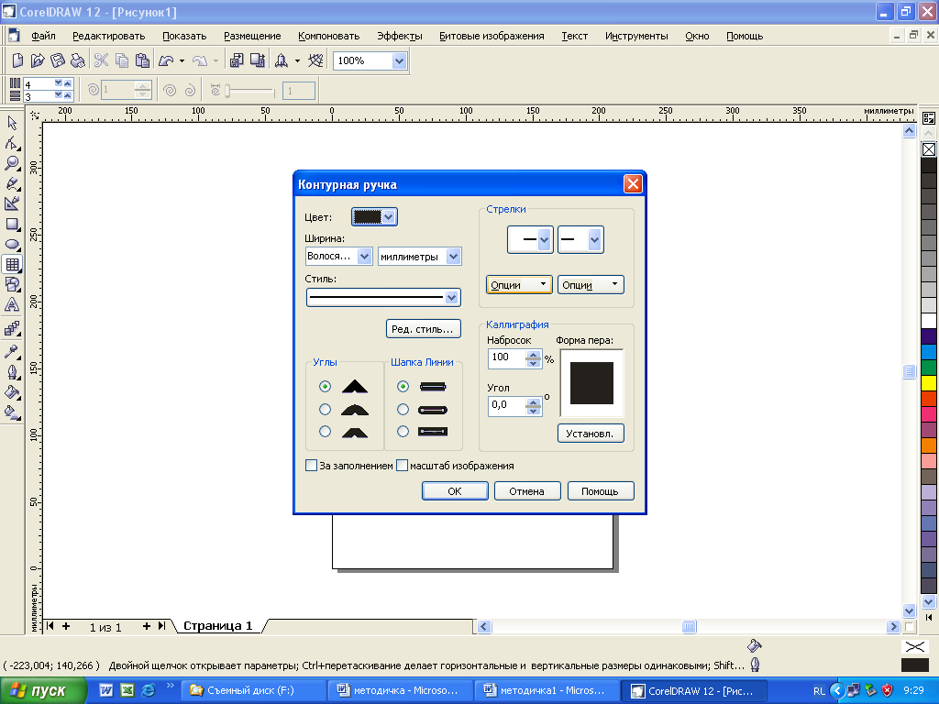Select the Rectangle tool
939x704 pixels.
(x=12, y=224)
